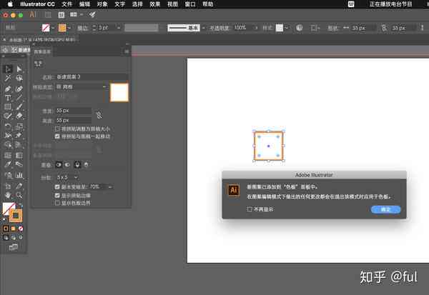Select the Shaper tool

pyautogui.click(x=8, y=116)
